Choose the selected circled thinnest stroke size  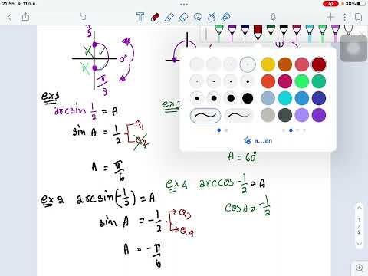coord(248,64)
